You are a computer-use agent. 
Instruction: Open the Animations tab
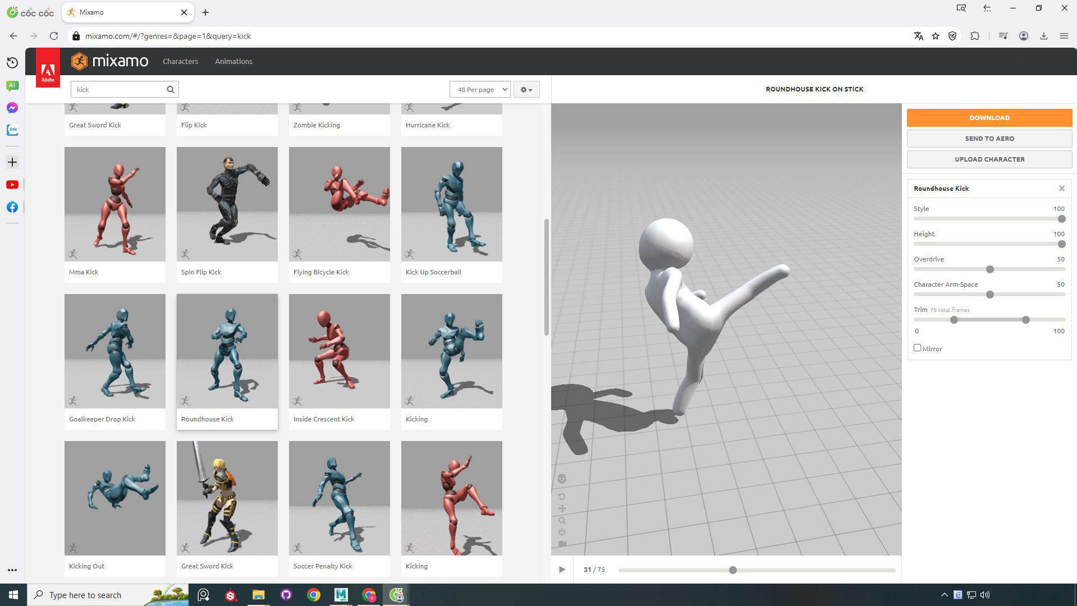point(233,61)
